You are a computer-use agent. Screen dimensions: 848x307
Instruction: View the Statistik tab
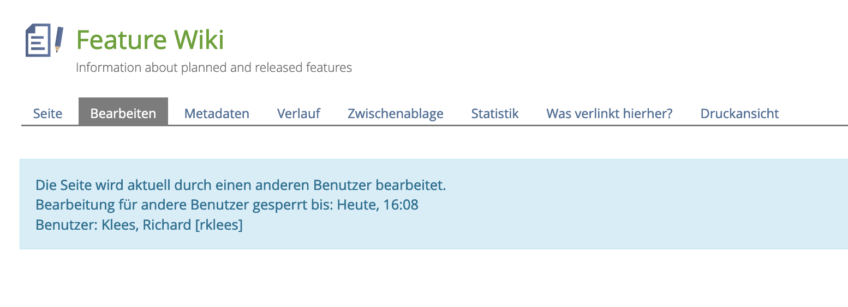495,113
